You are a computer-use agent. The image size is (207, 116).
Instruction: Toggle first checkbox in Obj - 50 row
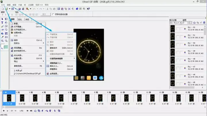(178, 44)
